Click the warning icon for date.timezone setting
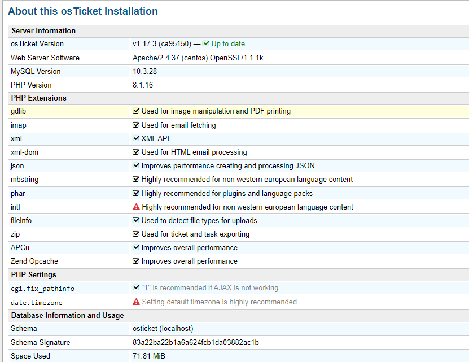The image size is (469, 362). coord(136,302)
